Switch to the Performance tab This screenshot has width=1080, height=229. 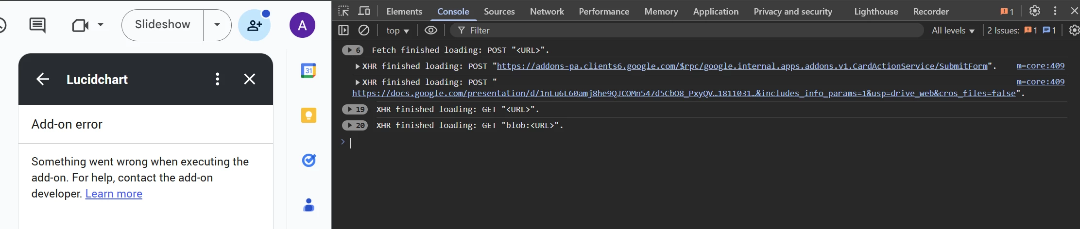click(604, 12)
